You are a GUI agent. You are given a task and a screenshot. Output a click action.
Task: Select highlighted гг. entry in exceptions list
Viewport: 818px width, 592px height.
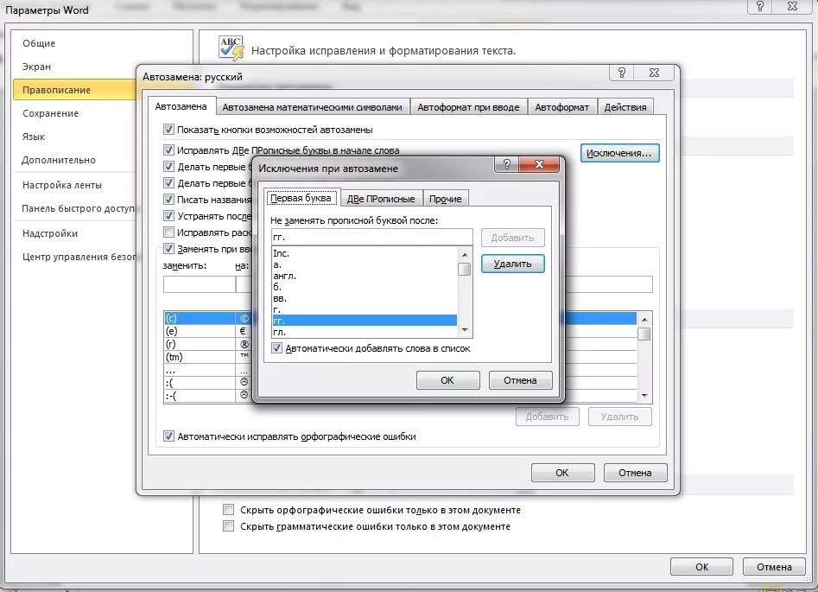point(365,321)
